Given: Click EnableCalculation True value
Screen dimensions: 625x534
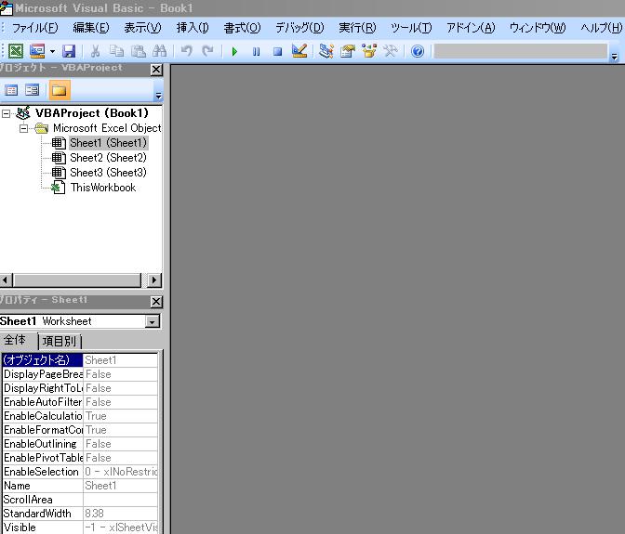Looking at the screenshot, I should pos(120,416).
